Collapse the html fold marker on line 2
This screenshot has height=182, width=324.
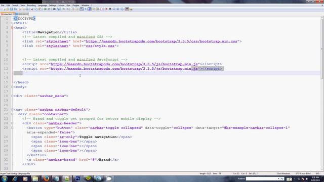point(12,23)
